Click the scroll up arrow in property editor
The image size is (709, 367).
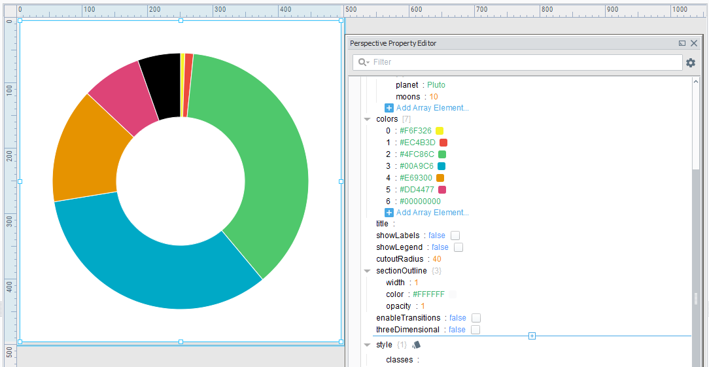click(695, 82)
